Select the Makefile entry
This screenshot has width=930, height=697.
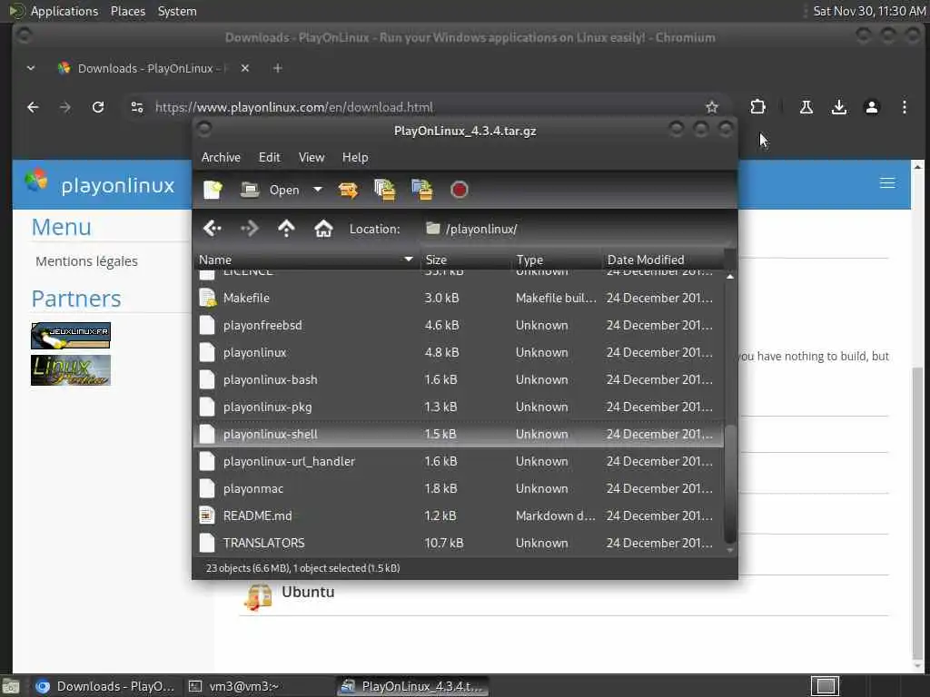pyautogui.click(x=458, y=298)
